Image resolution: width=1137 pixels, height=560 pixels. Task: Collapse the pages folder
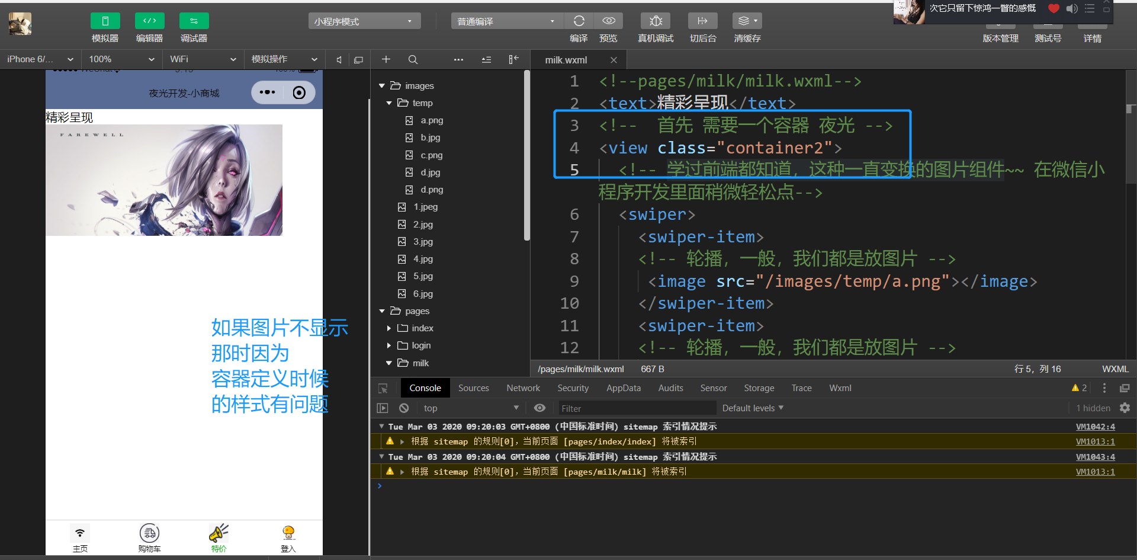coord(382,311)
